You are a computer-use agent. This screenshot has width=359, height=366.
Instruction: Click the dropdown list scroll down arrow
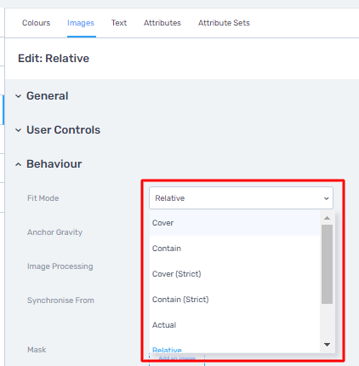pos(327,345)
